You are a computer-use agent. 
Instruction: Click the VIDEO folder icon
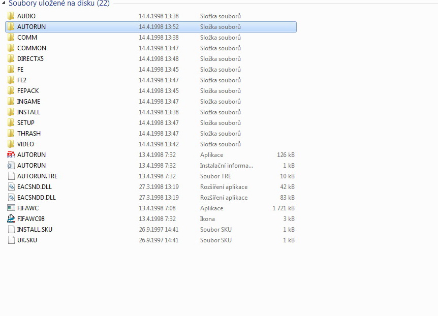11,144
